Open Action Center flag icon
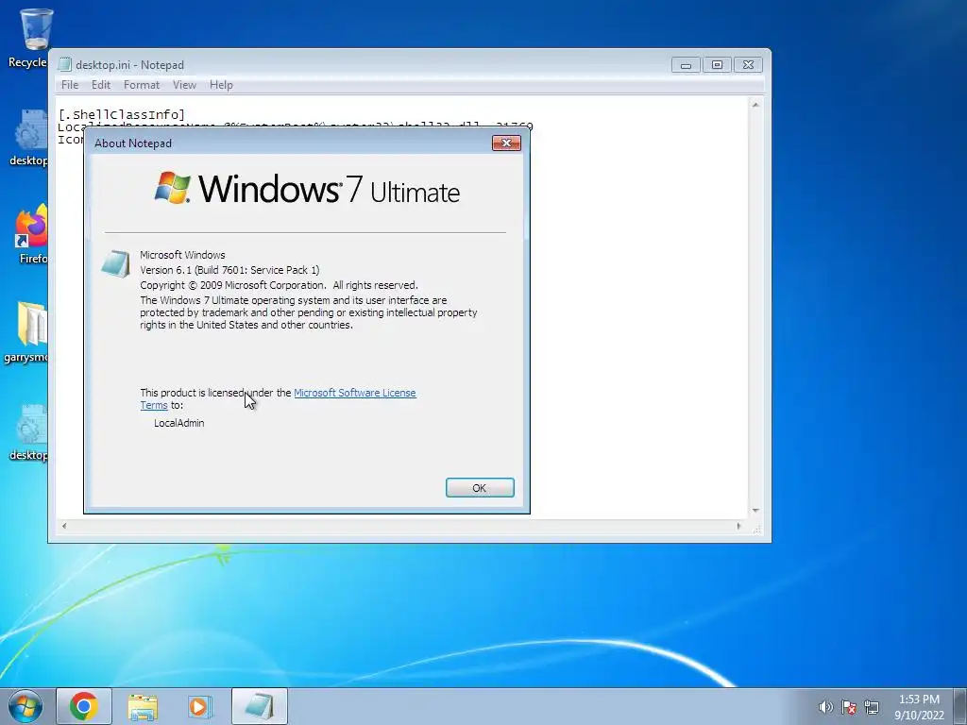Viewport: 967px width, 725px height. 849,707
